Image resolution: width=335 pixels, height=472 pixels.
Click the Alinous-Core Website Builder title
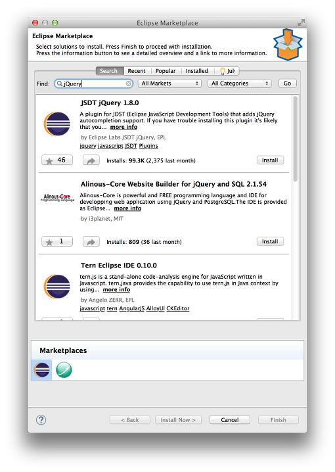tap(173, 184)
